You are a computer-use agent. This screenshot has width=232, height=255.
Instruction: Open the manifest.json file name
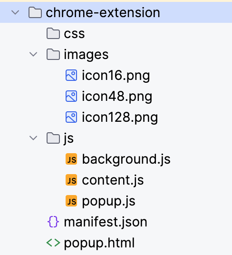pos(106,222)
